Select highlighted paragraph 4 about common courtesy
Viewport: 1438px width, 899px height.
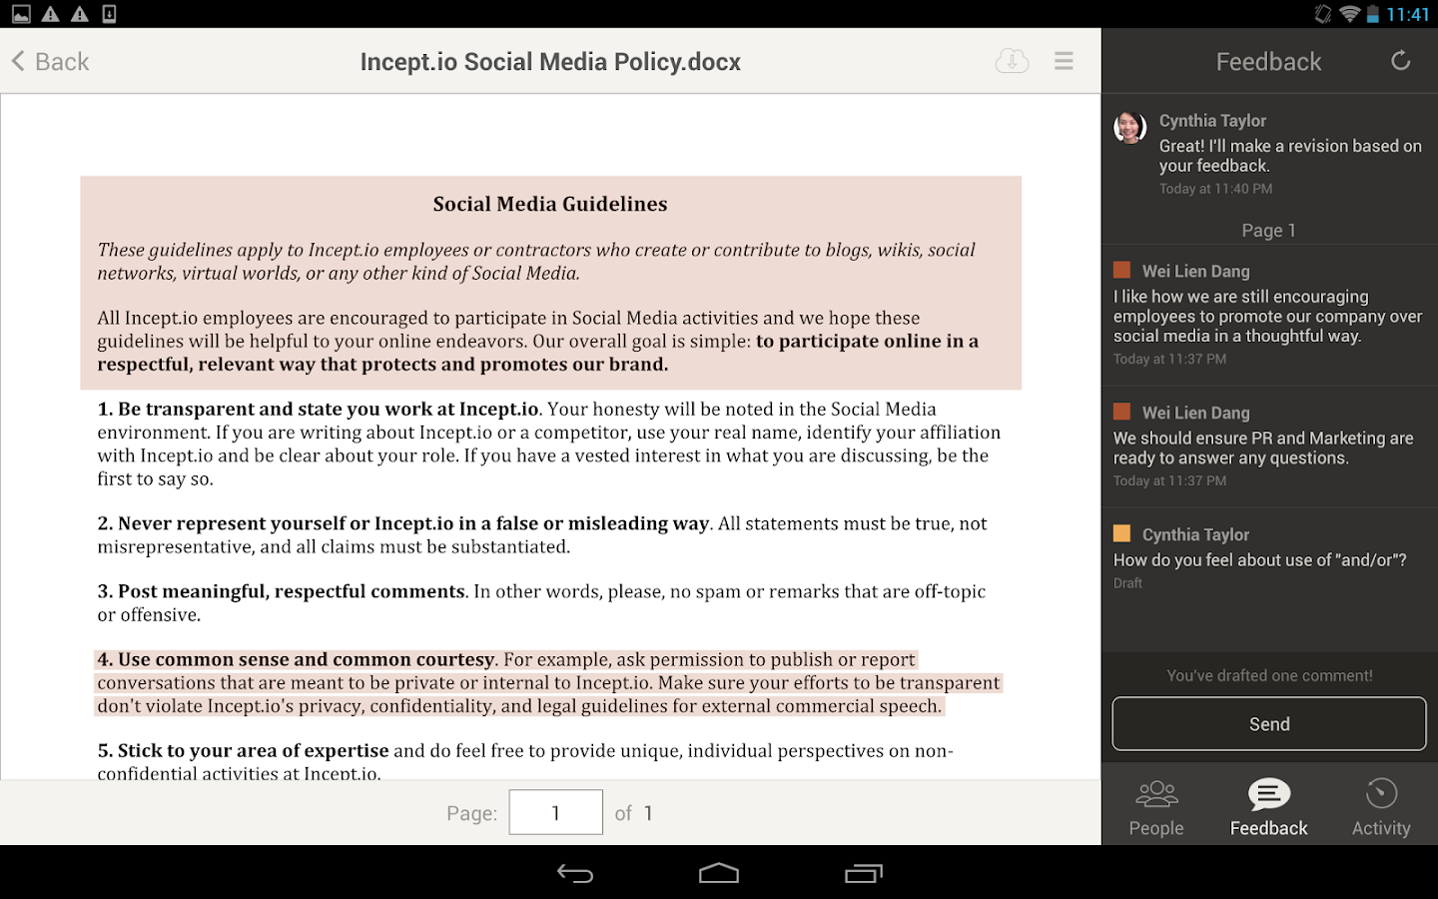click(x=549, y=683)
